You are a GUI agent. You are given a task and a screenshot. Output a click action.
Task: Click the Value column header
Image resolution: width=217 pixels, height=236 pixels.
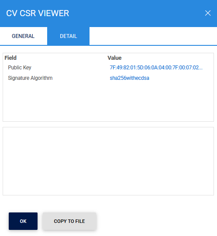click(x=114, y=58)
